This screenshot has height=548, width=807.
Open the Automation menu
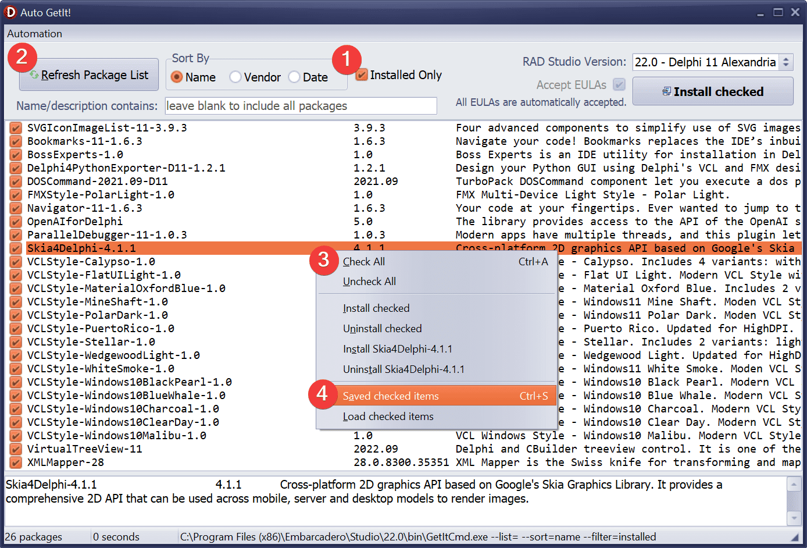point(34,34)
